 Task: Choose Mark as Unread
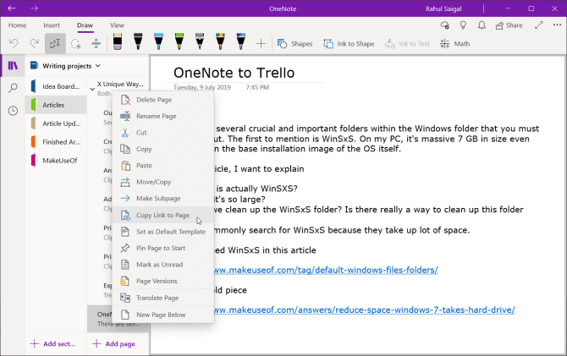(163, 265)
